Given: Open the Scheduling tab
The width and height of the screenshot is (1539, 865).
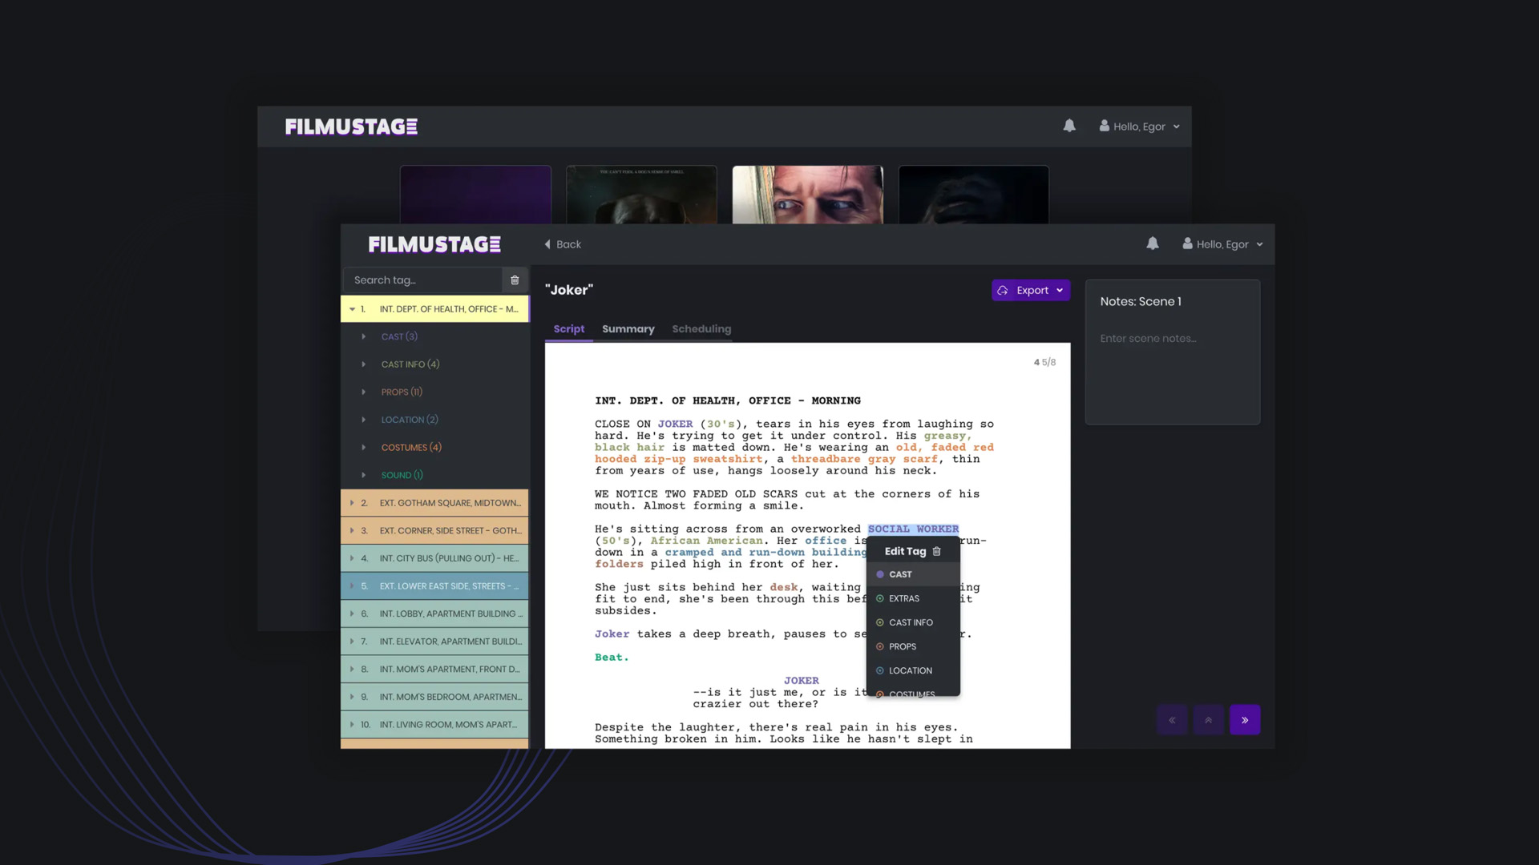Looking at the screenshot, I should 701,328.
